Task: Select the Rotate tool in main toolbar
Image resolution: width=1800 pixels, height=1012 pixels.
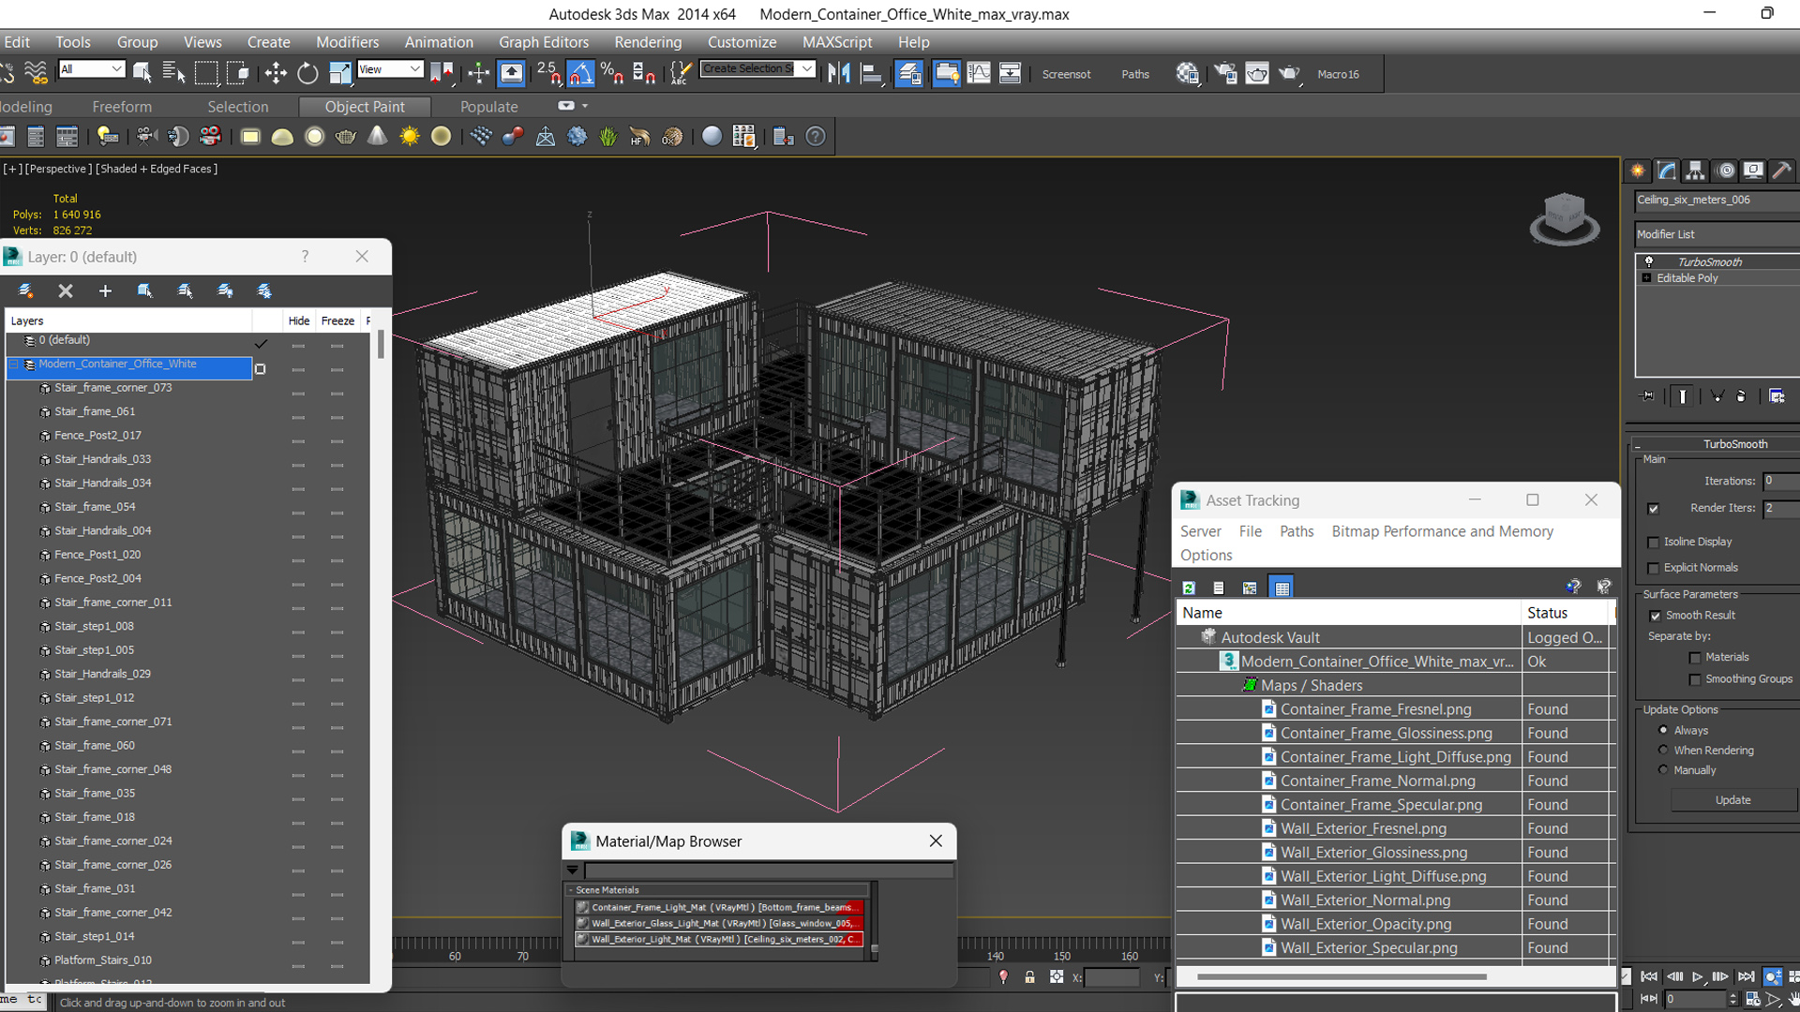Action: click(x=307, y=73)
